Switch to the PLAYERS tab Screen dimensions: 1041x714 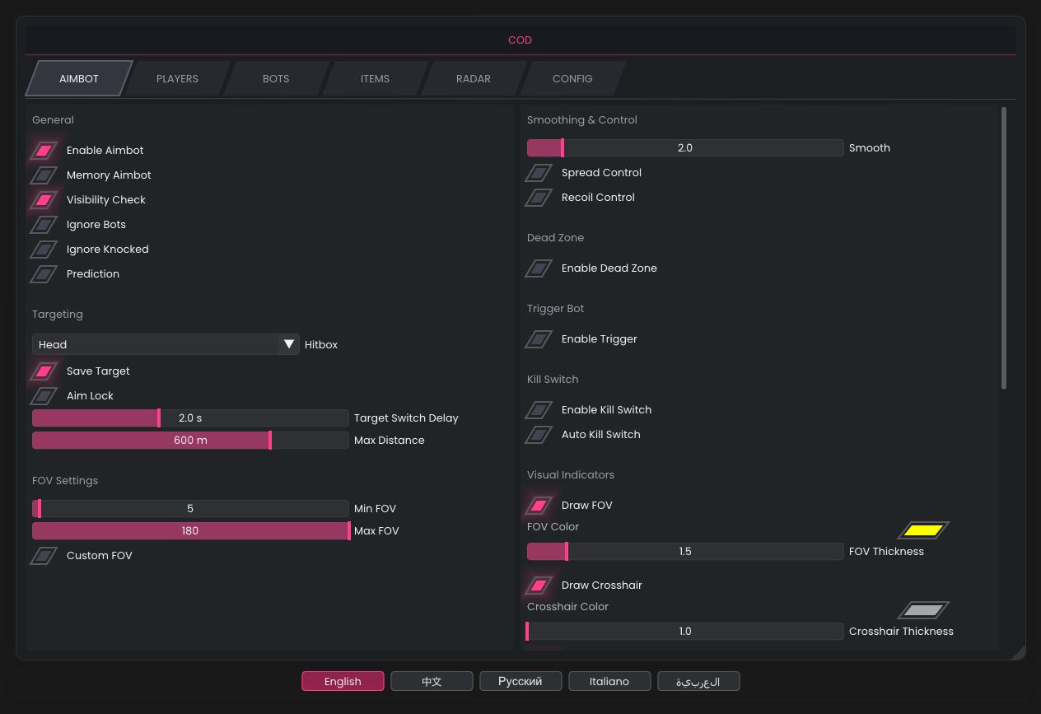[x=177, y=79]
